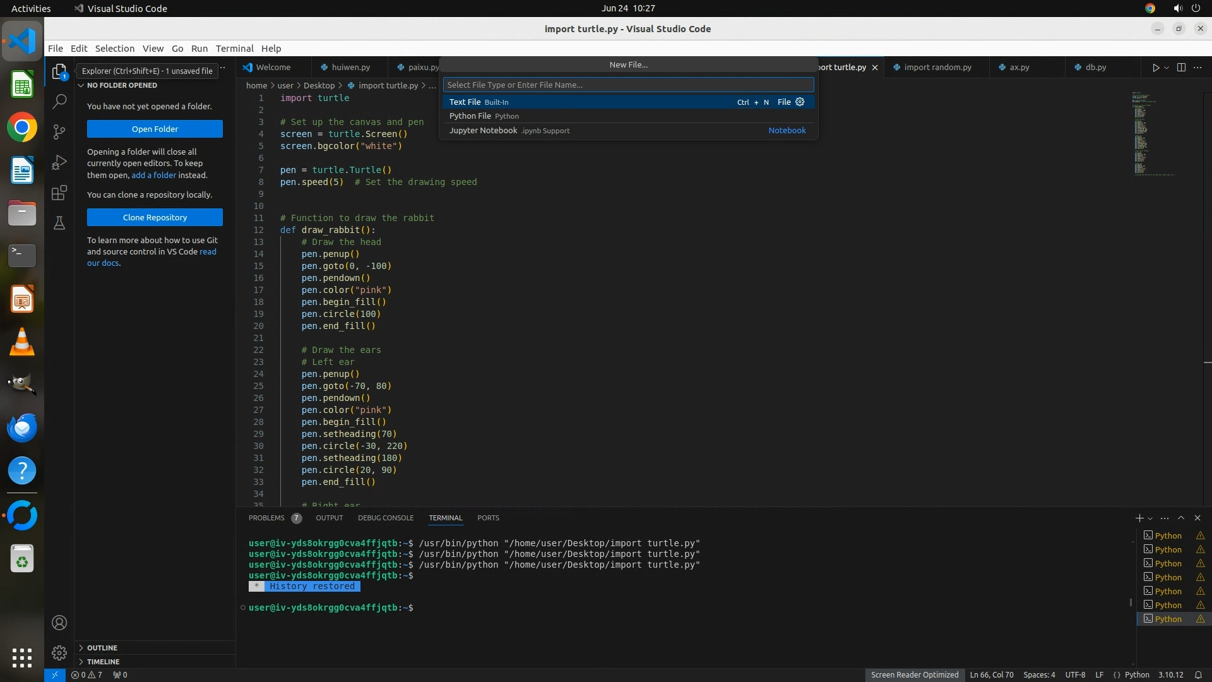Toggle Screen Reader Optimized status item
Image resolution: width=1212 pixels, height=682 pixels.
tap(914, 674)
